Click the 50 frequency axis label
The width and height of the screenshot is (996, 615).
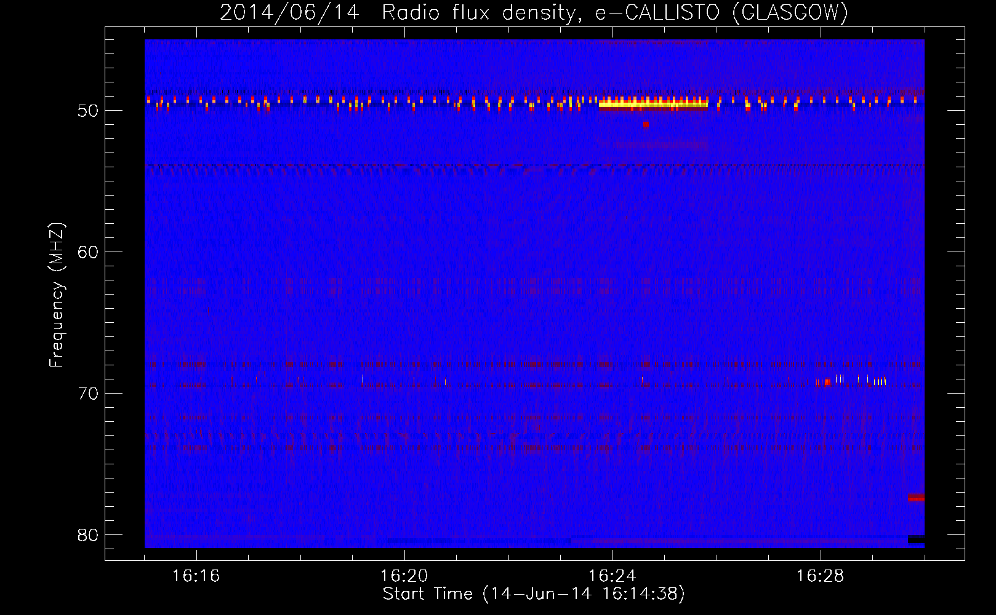pos(88,111)
